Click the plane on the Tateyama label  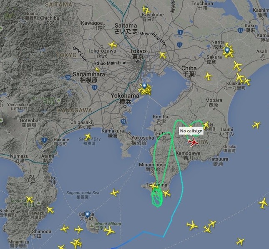[x=153, y=186]
